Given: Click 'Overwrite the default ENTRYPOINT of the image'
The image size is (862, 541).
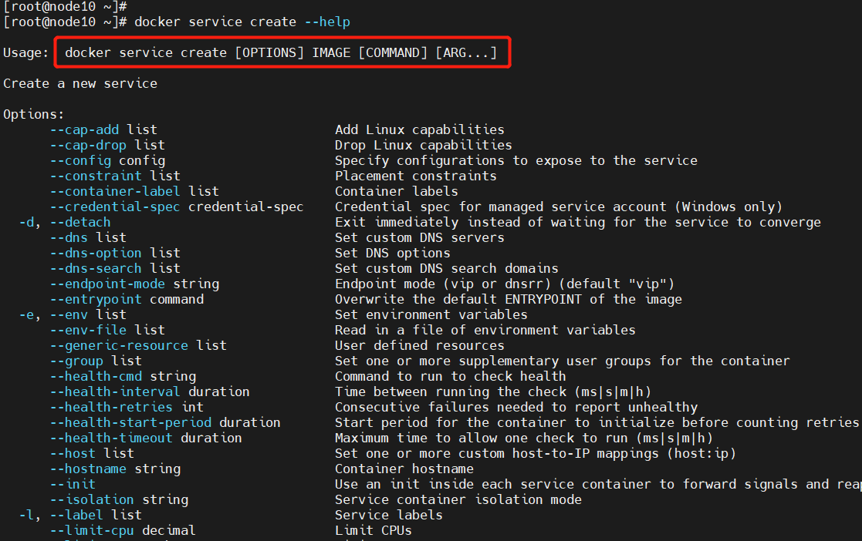Looking at the screenshot, I should click(x=509, y=299).
